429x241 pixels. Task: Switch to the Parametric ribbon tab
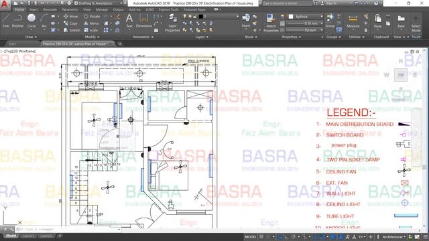[70, 9]
